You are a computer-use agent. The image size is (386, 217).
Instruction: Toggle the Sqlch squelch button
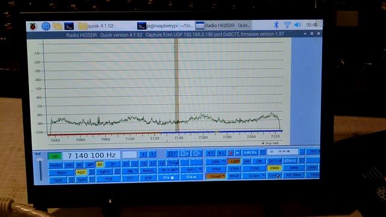point(104,172)
